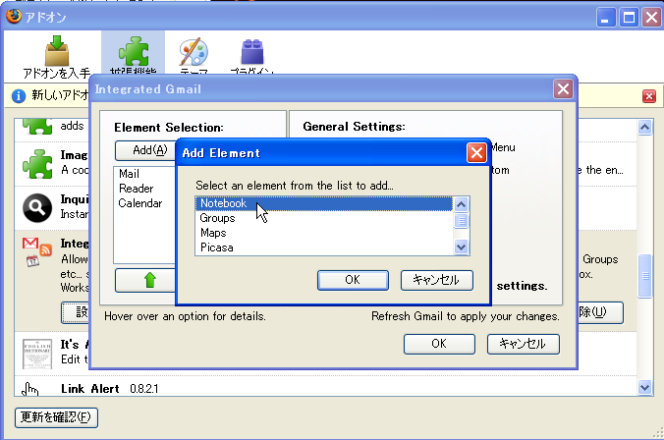664x440 pixels.
Task: Click the add-ons list scrollbar thumb
Action: pos(645,276)
